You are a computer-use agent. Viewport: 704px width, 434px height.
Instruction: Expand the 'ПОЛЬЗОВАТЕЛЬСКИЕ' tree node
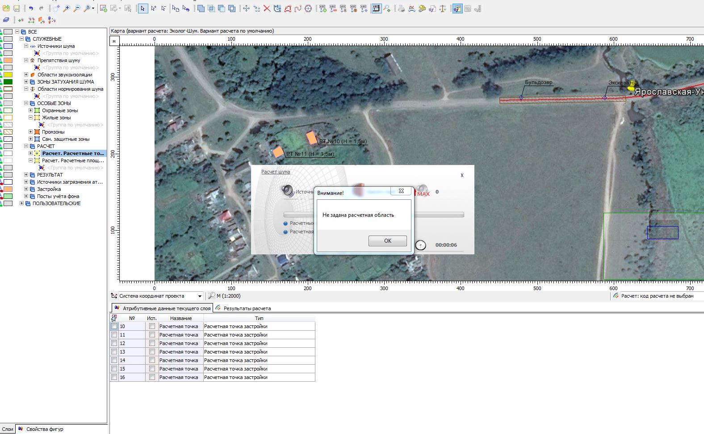[21, 203]
